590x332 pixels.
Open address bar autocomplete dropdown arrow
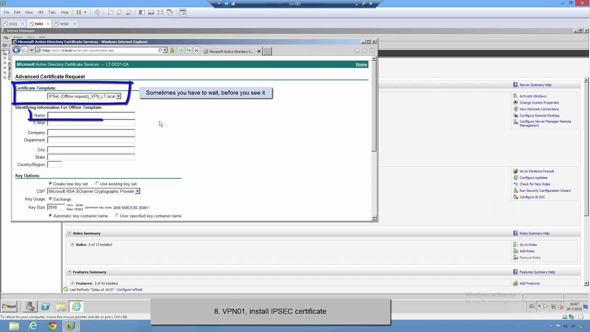(x=165, y=50)
